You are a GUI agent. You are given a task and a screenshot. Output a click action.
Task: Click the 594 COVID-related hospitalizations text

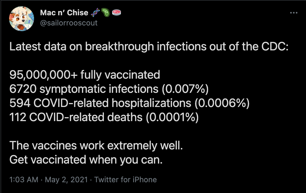100,103
